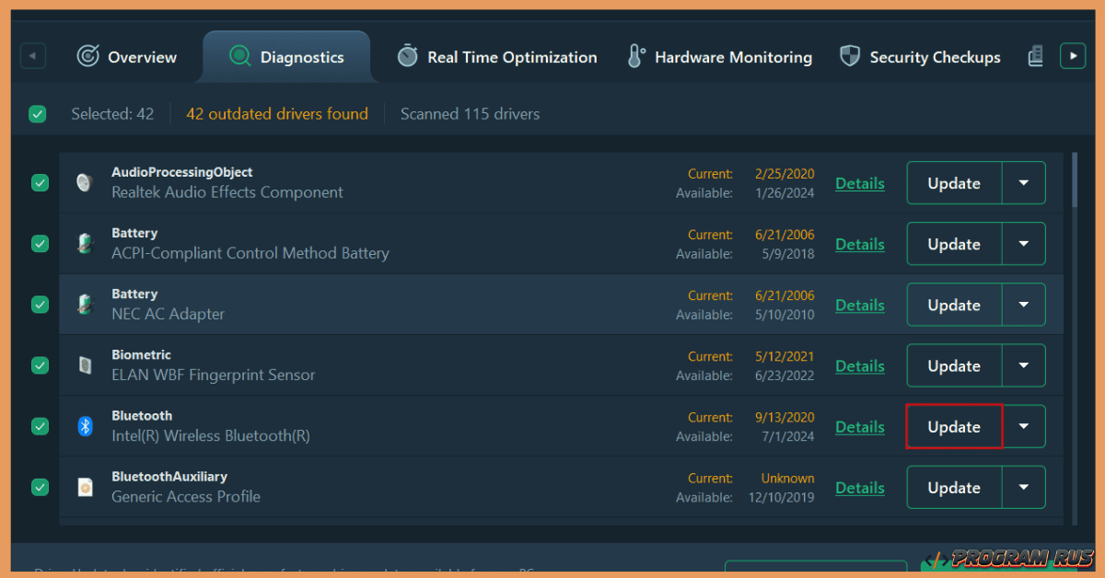Update the Intel(R) Wireless Bluetooth(R) driver
Viewport: 1105px width, 578px height.
coord(954,426)
